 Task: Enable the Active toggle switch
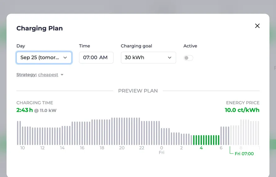point(188,58)
